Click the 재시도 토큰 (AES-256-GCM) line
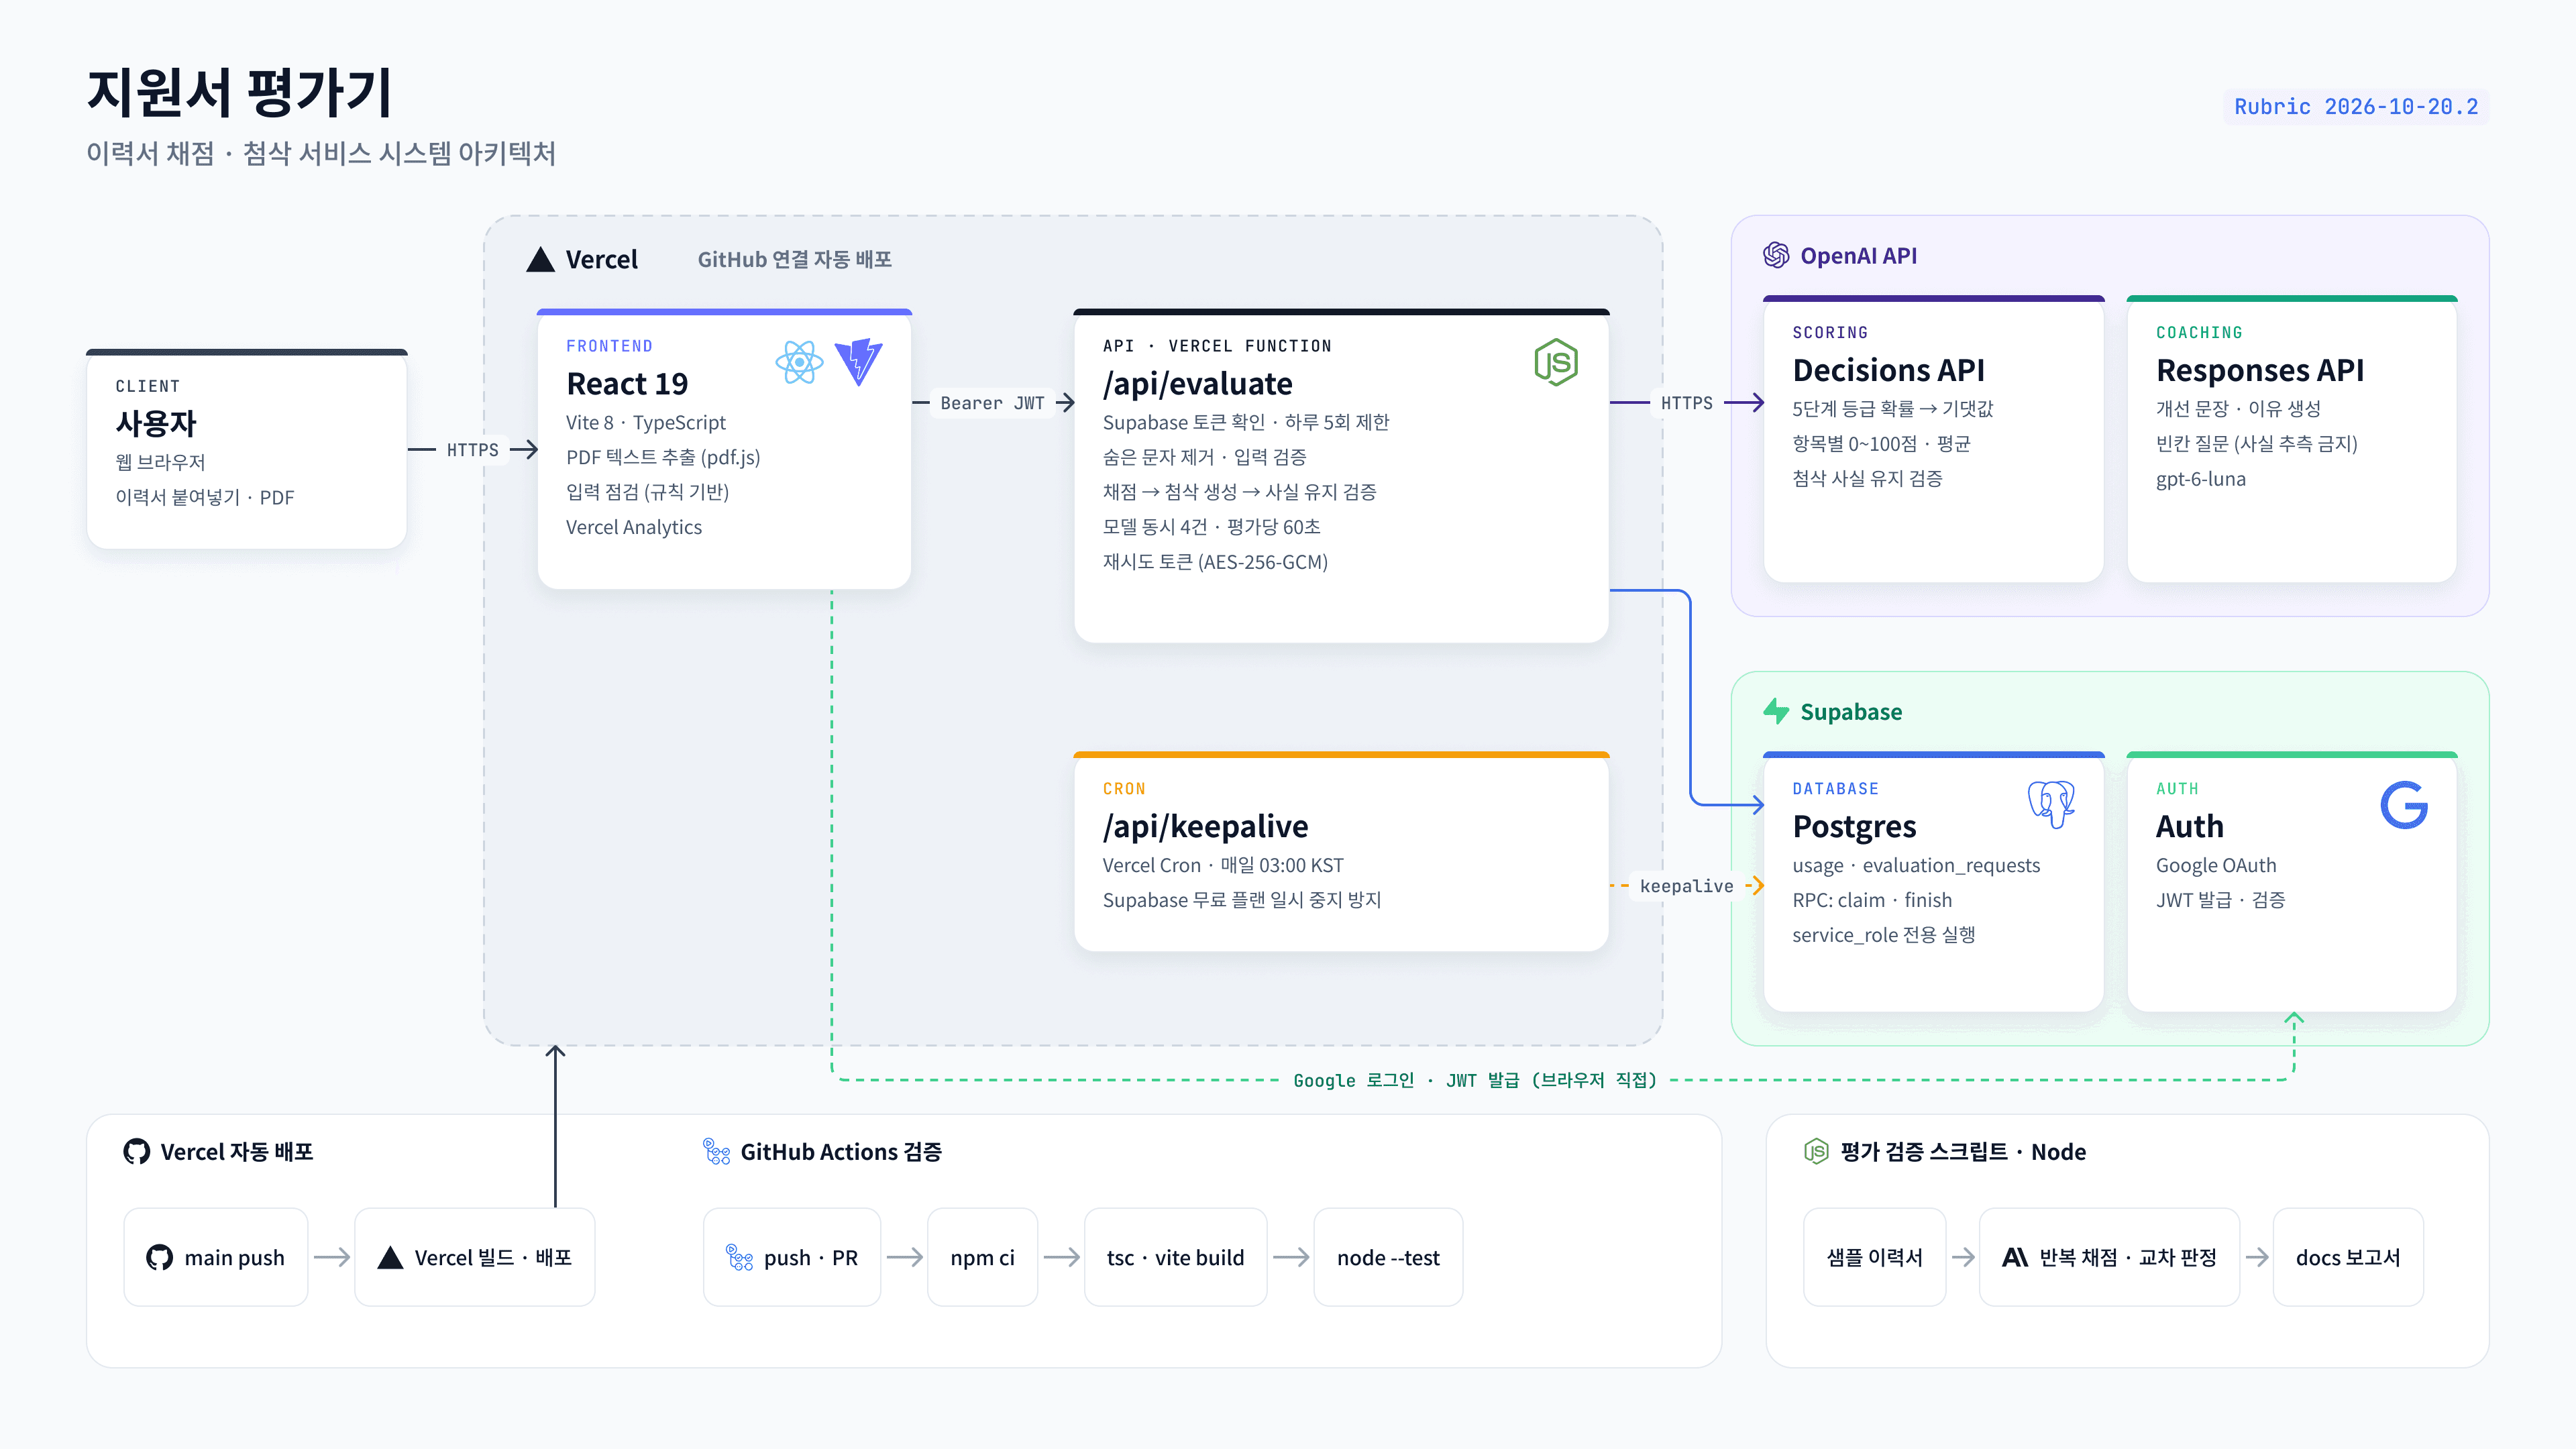 tap(1215, 562)
